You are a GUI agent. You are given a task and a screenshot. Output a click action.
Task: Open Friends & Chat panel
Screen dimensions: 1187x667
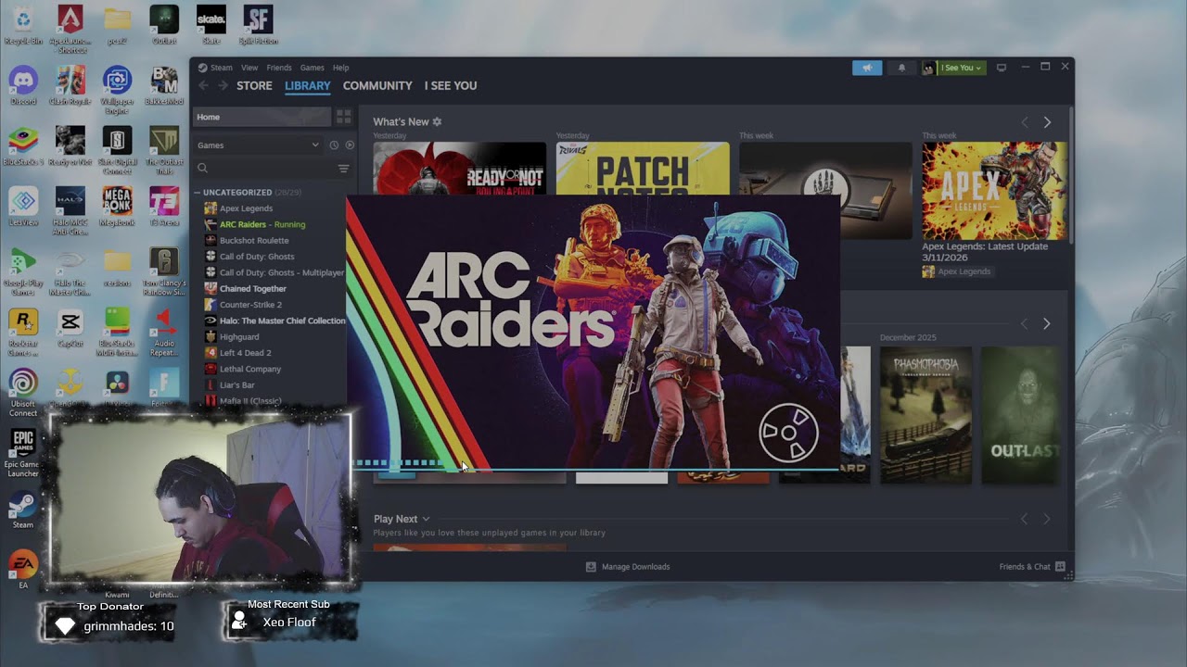(x=1032, y=567)
